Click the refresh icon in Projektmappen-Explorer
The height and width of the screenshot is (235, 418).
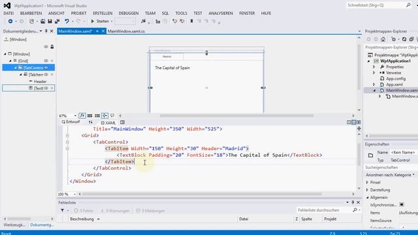[404, 39]
